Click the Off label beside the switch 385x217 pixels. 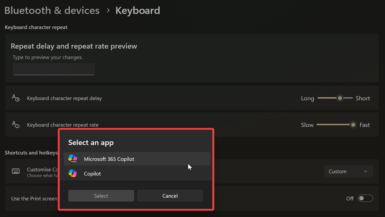(x=350, y=199)
